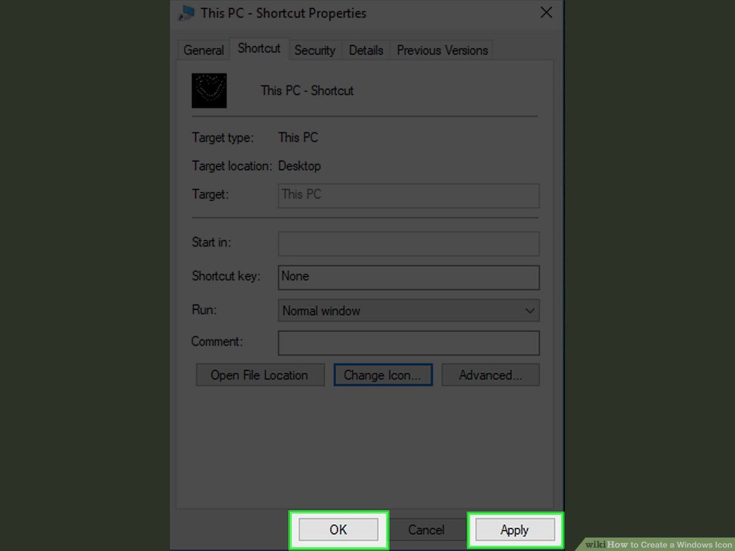This screenshot has height=551, width=735.
Task: Apply the shortcut changes
Action: point(515,530)
